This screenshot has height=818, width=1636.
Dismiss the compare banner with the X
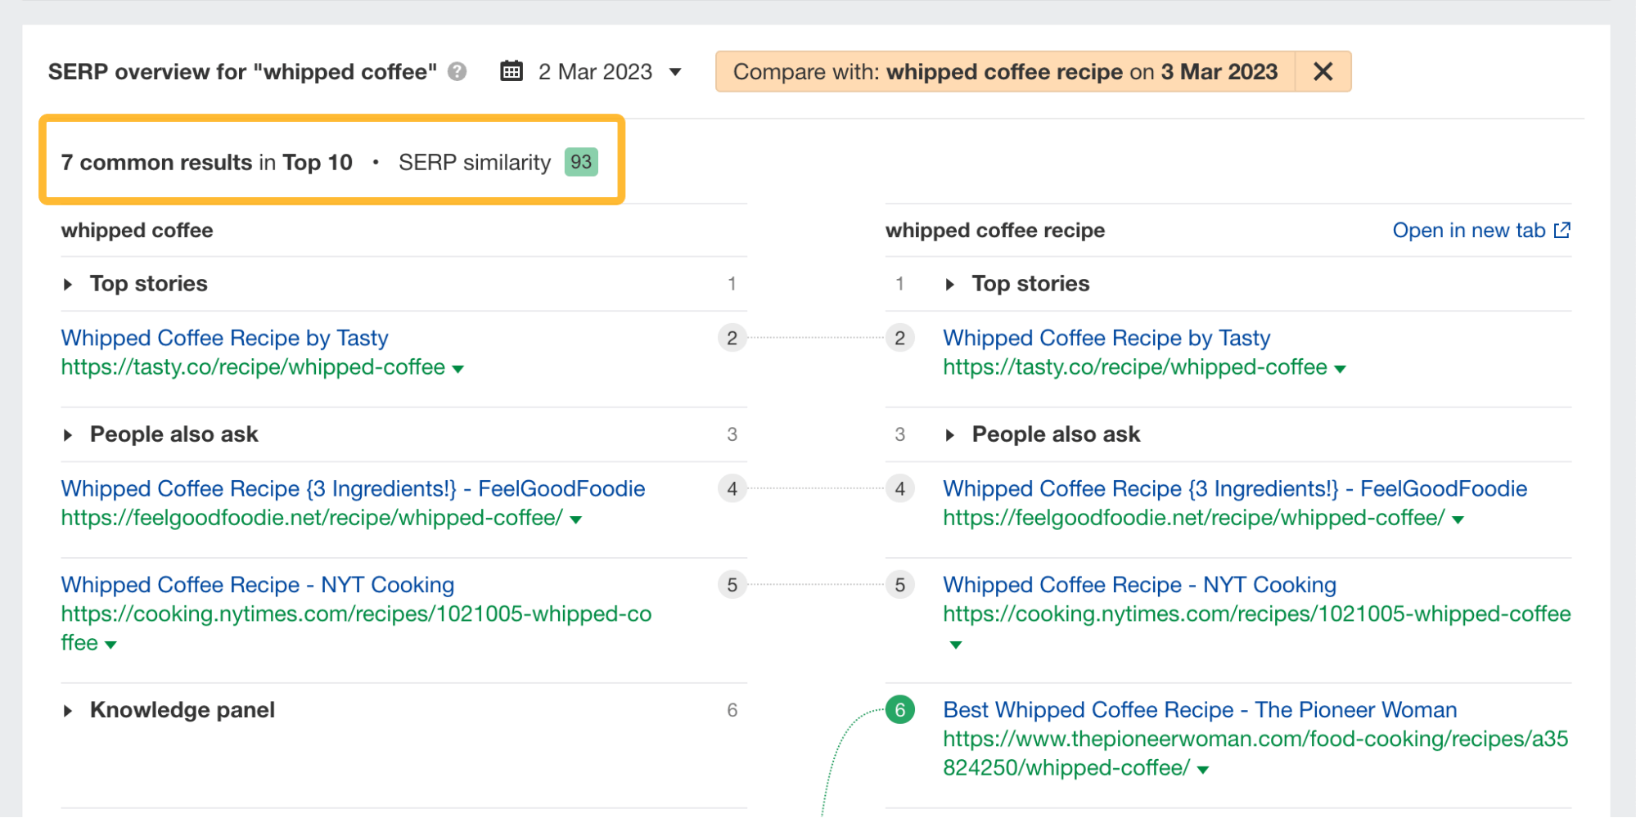coord(1323,71)
